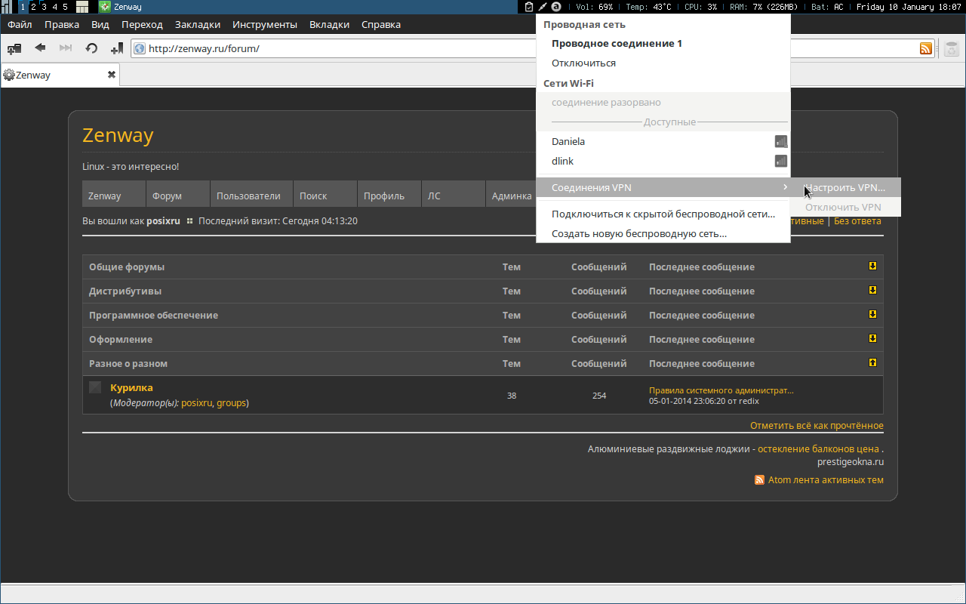The height and width of the screenshot is (604, 966).
Task: Click the Atom feed icon for active topics
Action: point(760,480)
